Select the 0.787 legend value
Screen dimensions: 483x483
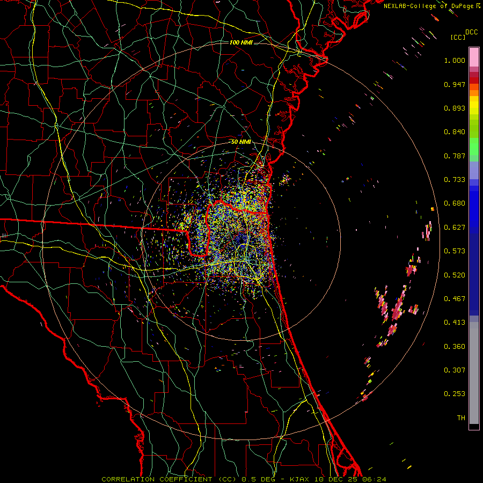[455, 156]
